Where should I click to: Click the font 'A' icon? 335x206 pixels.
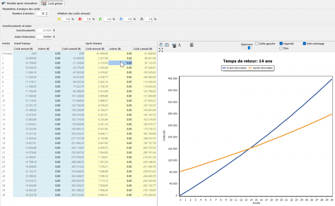pyautogui.click(x=179, y=45)
